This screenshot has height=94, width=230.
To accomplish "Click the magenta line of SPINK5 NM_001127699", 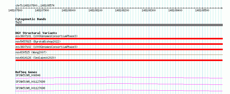I will click(x=119, y=84).
